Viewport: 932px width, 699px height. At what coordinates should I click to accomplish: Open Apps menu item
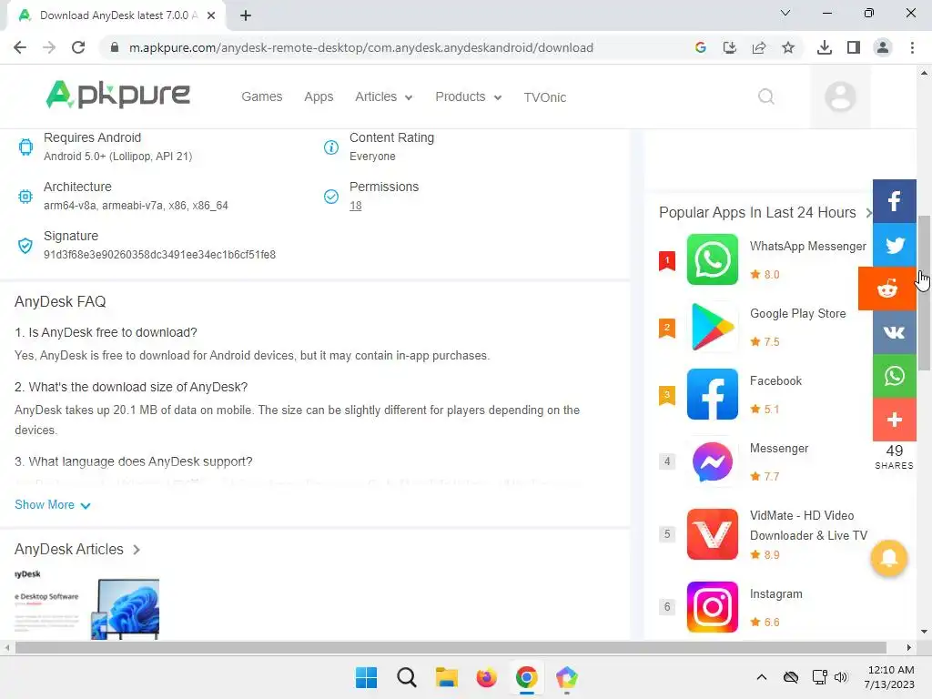pos(319,96)
